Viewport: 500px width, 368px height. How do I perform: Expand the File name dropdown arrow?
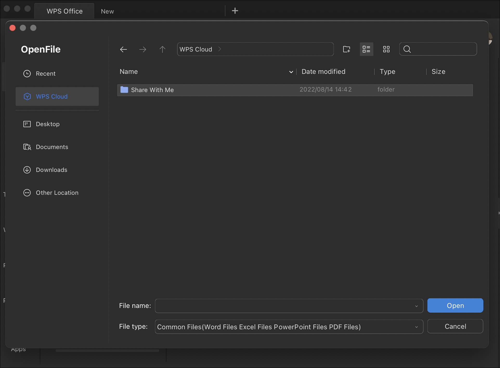click(x=417, y=306)
